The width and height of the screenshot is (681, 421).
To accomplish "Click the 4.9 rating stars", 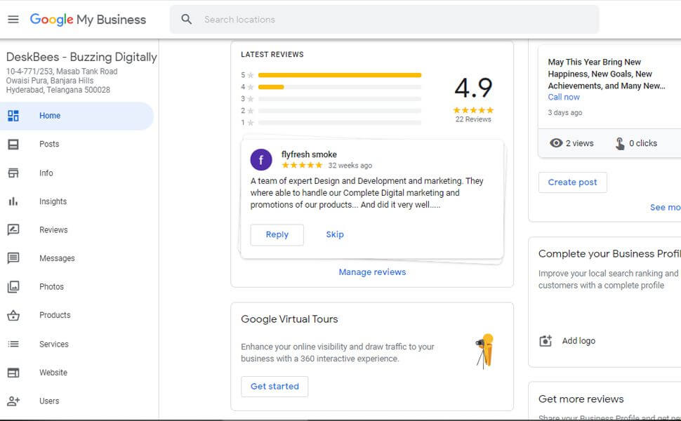I will click(473, 110).
